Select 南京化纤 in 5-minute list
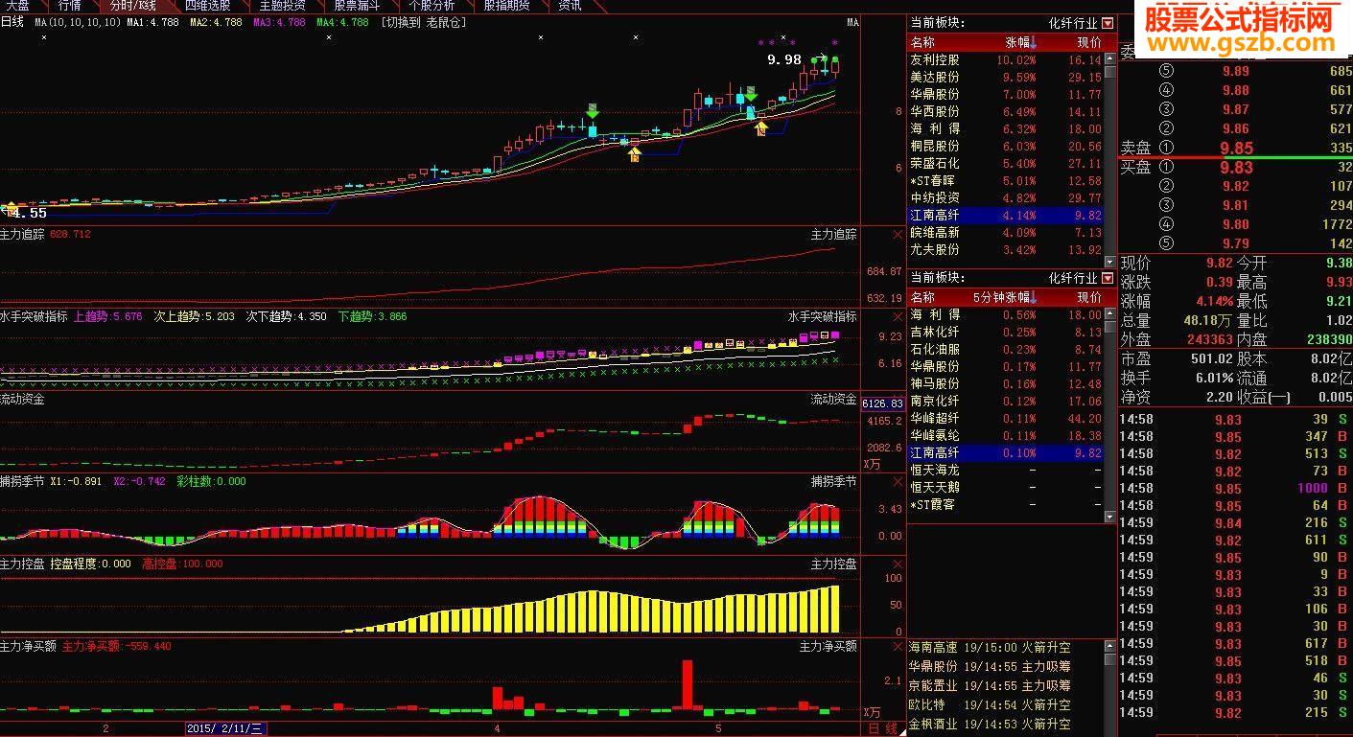Screen dimensions: 1353x737 [x=1005, y=401]
